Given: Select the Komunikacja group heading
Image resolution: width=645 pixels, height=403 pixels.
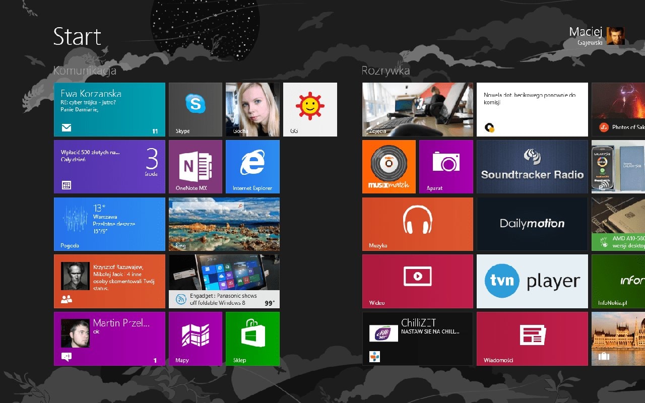Looking at the screenshot, I should click(x=85, y=71).
